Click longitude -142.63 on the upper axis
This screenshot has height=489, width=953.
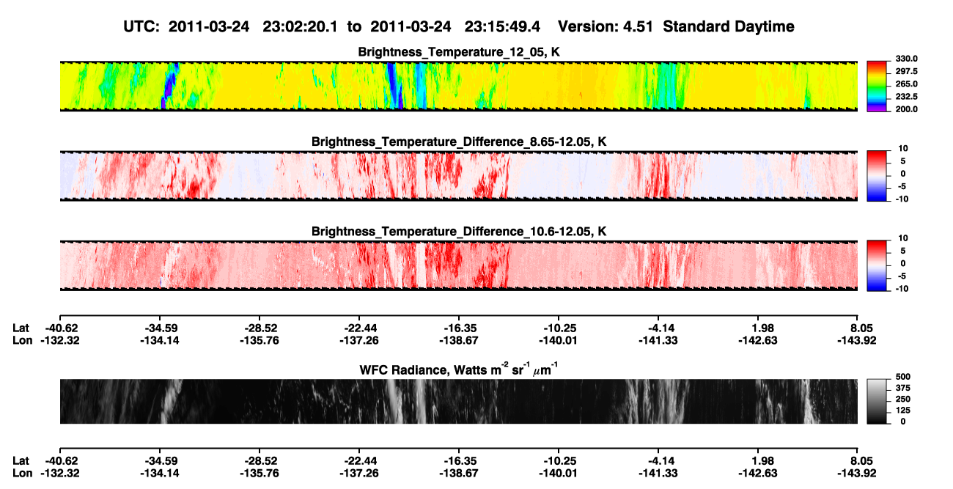(x=757, y=340)
